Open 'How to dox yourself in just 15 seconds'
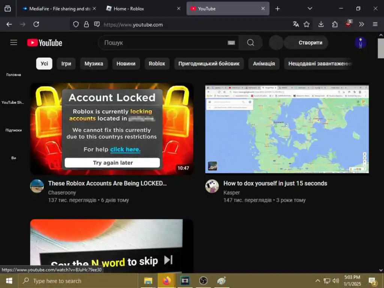This screenshot has height=288, width=384. click(275, 183)
